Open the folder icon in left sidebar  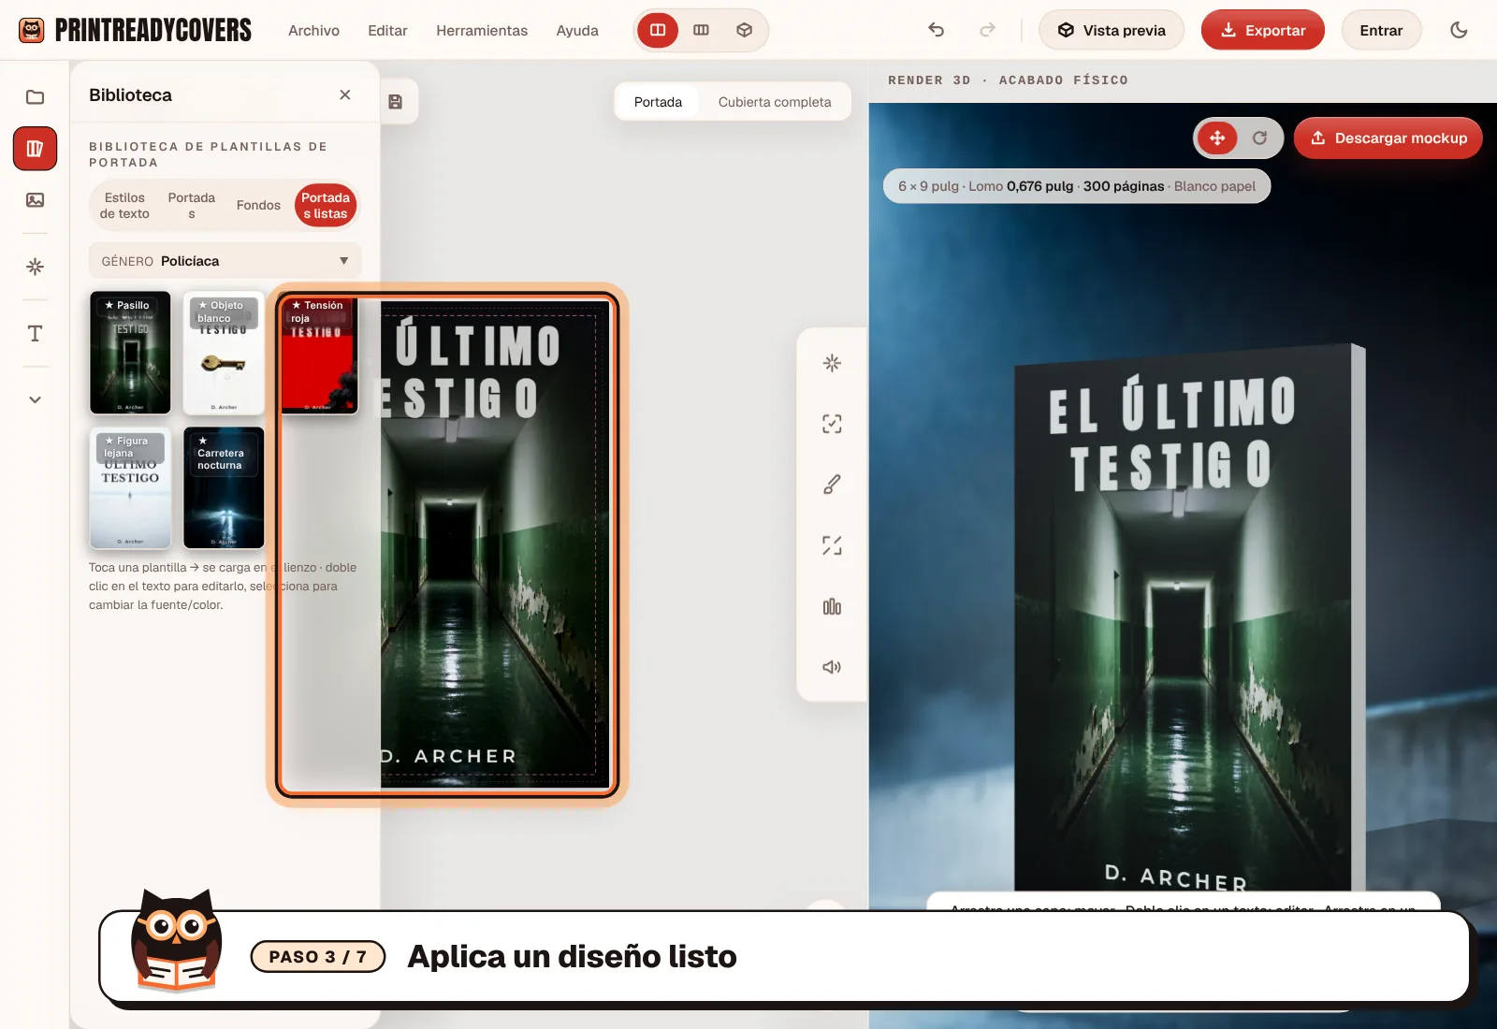pyautogui.click(x=35, y=96)
